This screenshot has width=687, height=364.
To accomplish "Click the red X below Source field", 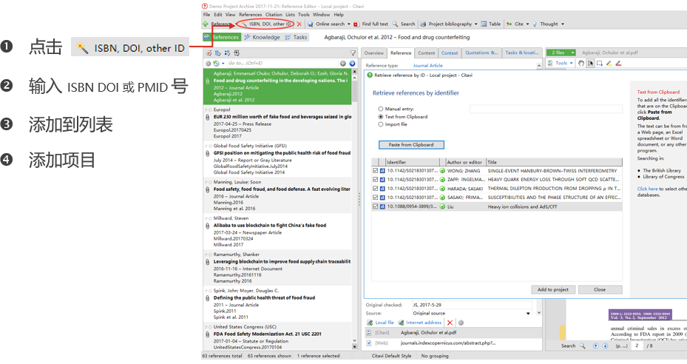I will (450, 323).
